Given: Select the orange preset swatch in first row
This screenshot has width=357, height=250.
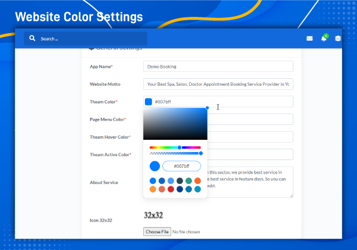Looking at the screenshot, I should [x=198, y=181].
